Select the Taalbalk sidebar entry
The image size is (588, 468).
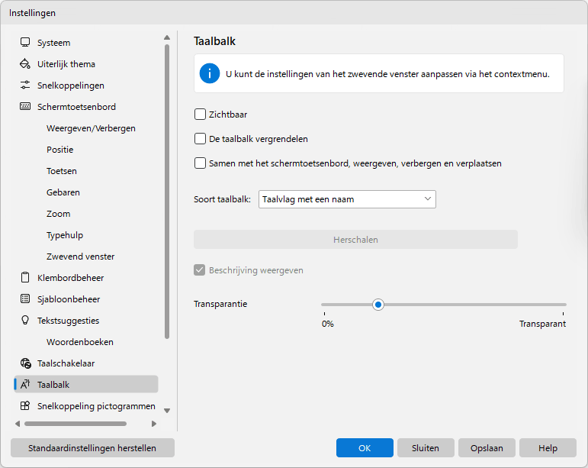86,384
